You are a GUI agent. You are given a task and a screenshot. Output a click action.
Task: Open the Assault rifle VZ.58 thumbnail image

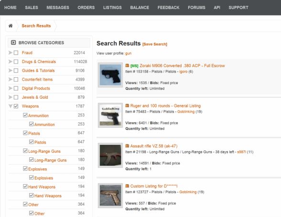coord(110,155)
